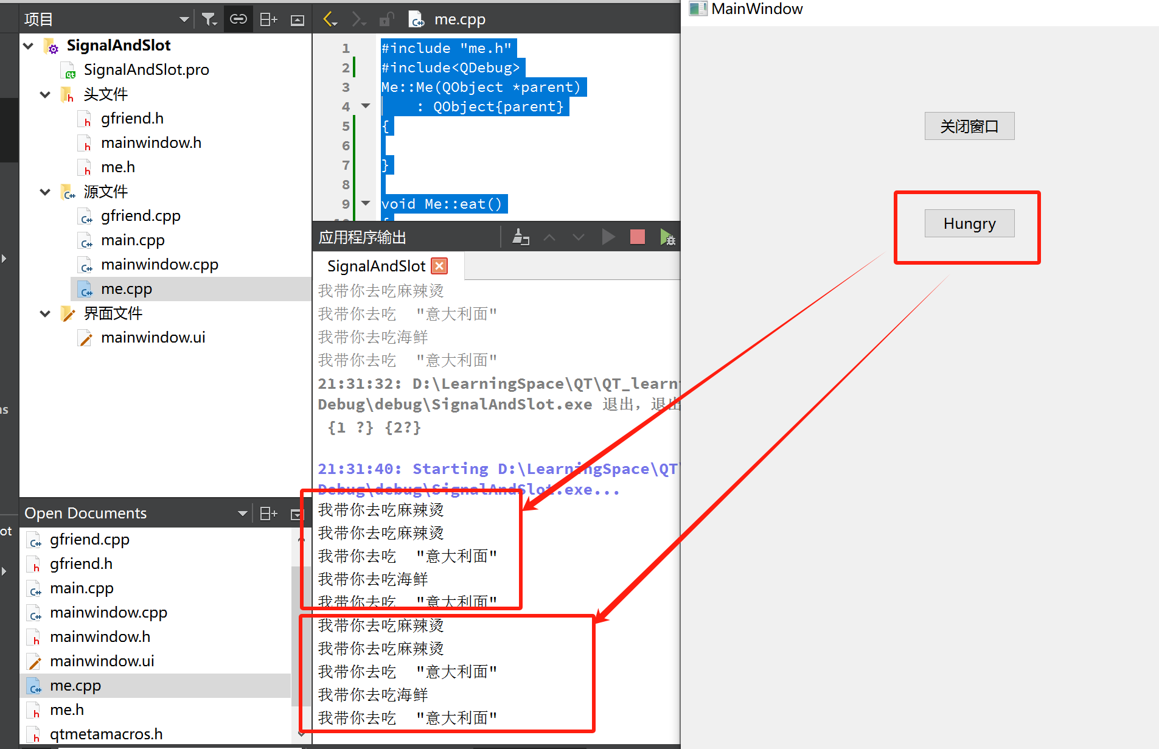Click the clear output broom icon
The height and width of the screenshot is (749, 1159).
click(x=520, y=237)
